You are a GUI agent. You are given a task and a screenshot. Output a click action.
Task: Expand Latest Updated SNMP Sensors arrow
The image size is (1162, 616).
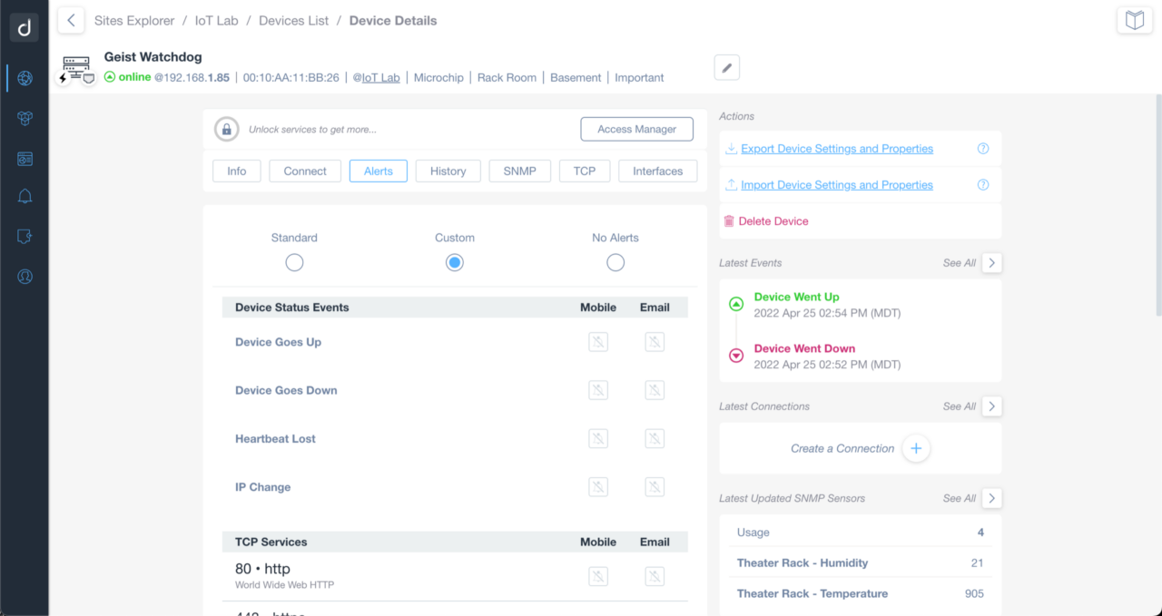tap(992, 498)
